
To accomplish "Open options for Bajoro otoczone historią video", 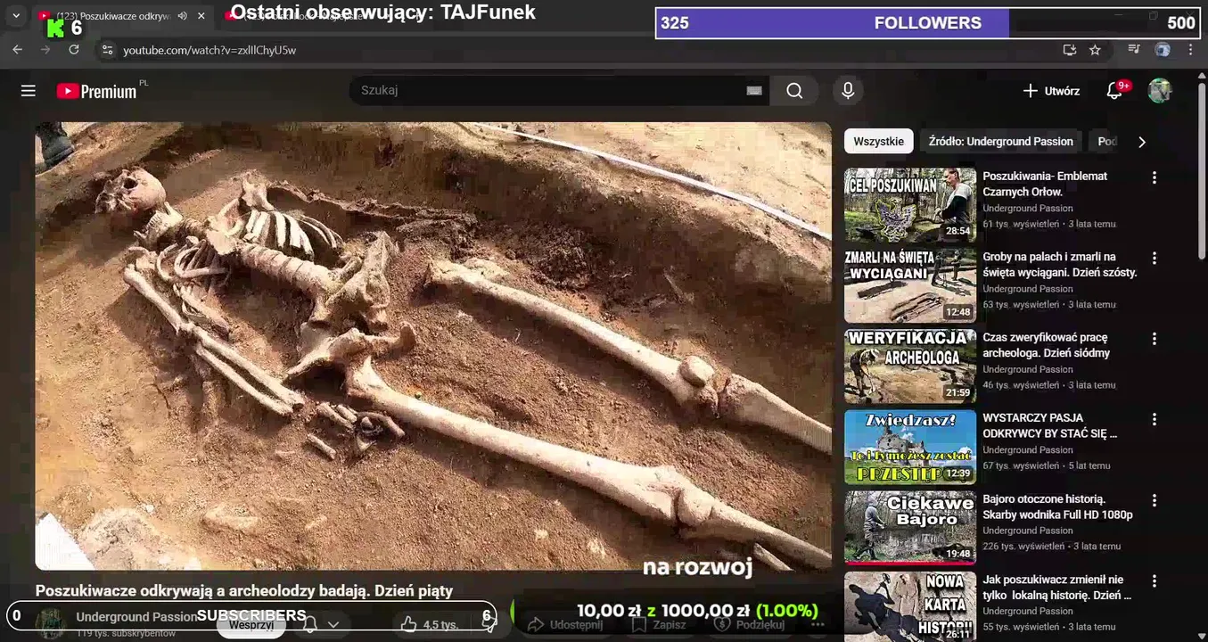I will tap(1154, 500).
